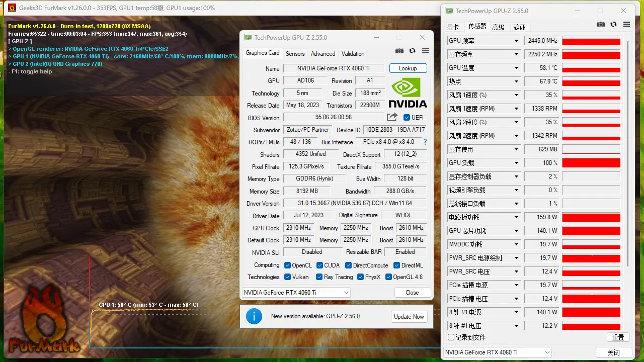644x362 pixels.
Task: Toggle the CUDA checkbox
Action: (x=319, y=265)
